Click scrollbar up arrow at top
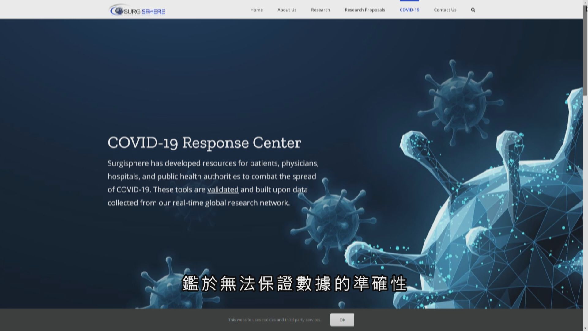The width and height of the screenshot is (588, 331). (x=585, y=2)
